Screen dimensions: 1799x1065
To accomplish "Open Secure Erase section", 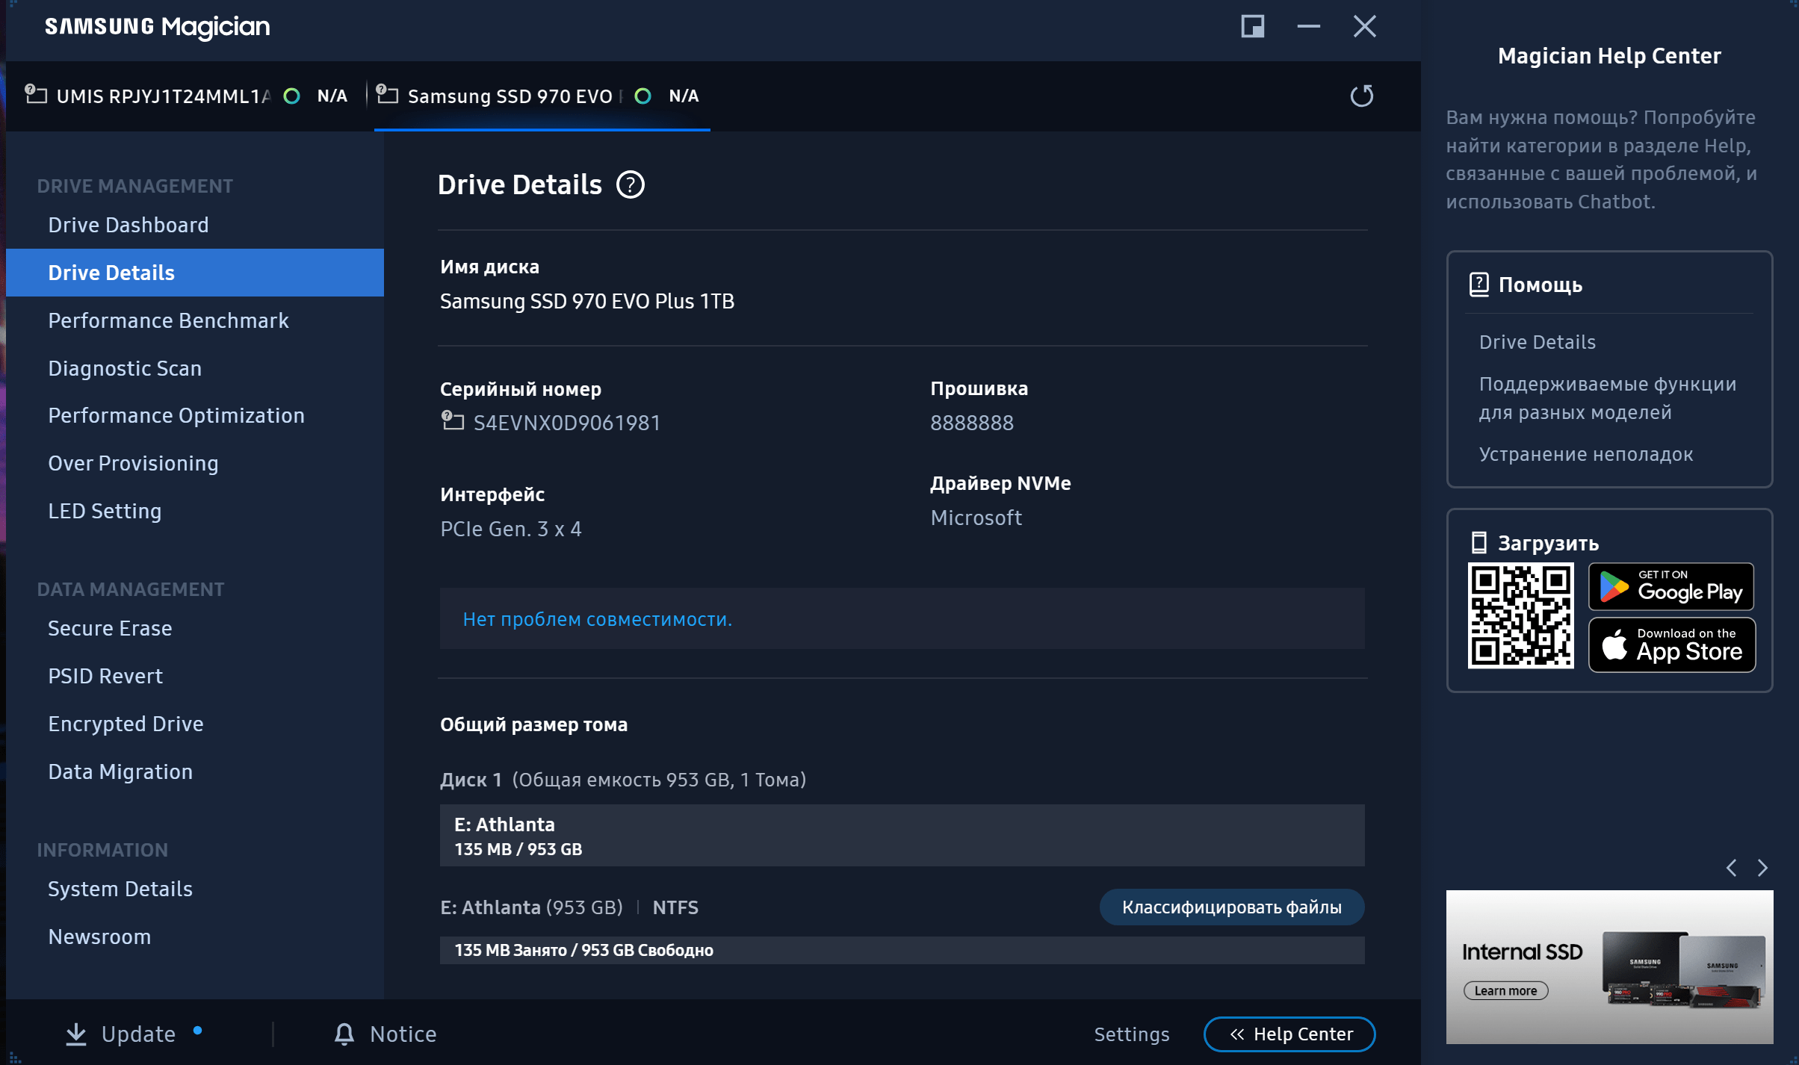I will [110, 628].
